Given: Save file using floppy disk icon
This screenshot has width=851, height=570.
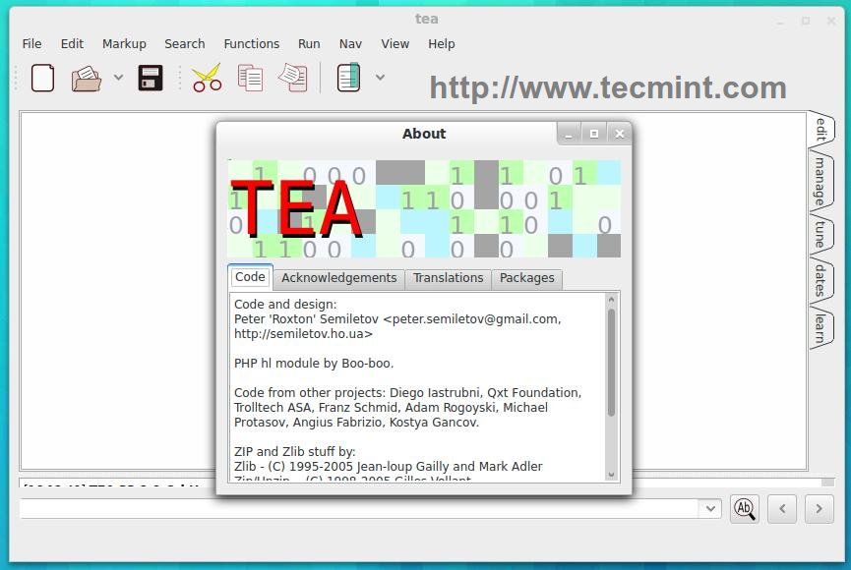Looking at the screenshot, I should pos(151,78).
